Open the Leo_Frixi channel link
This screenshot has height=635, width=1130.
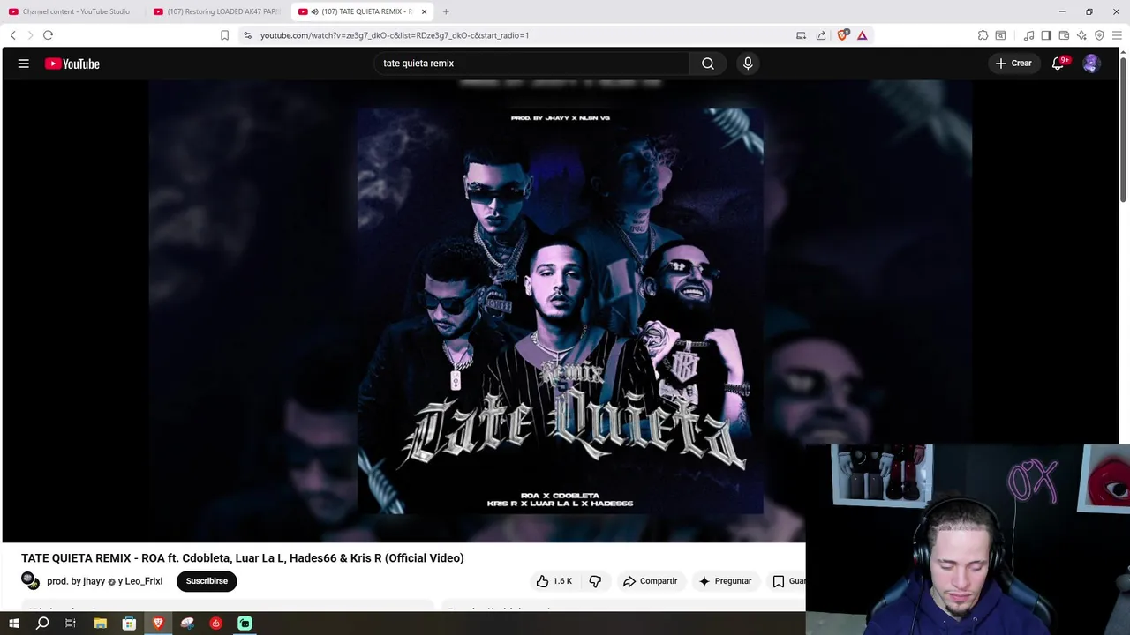tap(144, 581)
